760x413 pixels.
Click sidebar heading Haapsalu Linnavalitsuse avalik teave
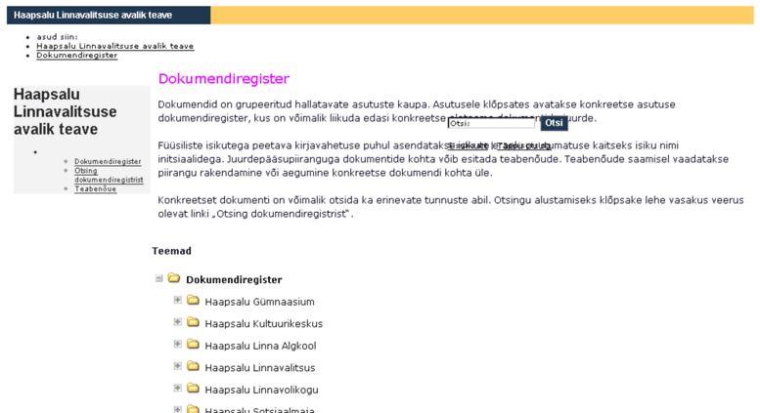65,111
